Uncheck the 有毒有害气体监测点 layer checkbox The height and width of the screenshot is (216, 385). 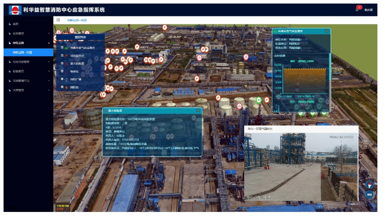pos(62,48)
